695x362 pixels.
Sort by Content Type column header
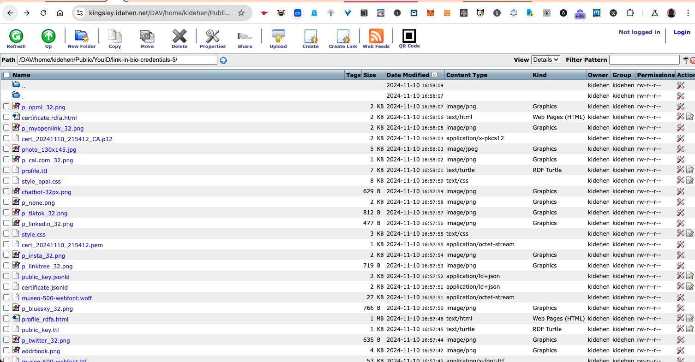[x=467, y=75]
